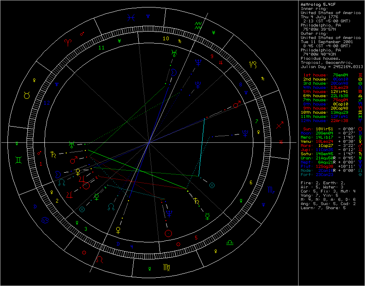Click the yellow Taurus glyph on the outer ring
The width and height of the screenshot is (365, 286).
(27, 95)
